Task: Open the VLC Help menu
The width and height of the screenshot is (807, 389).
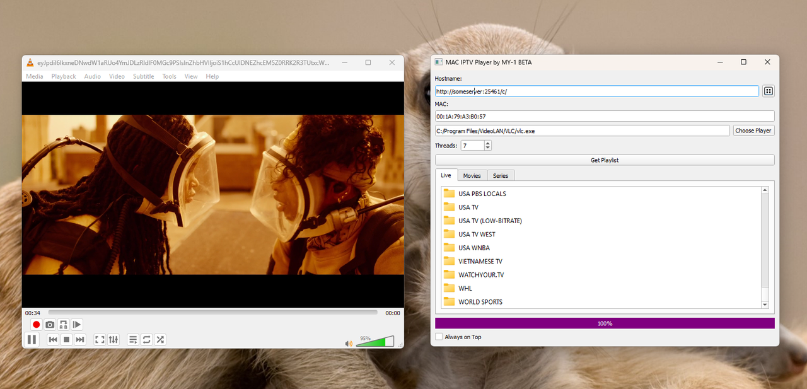Action: [212, 76]
